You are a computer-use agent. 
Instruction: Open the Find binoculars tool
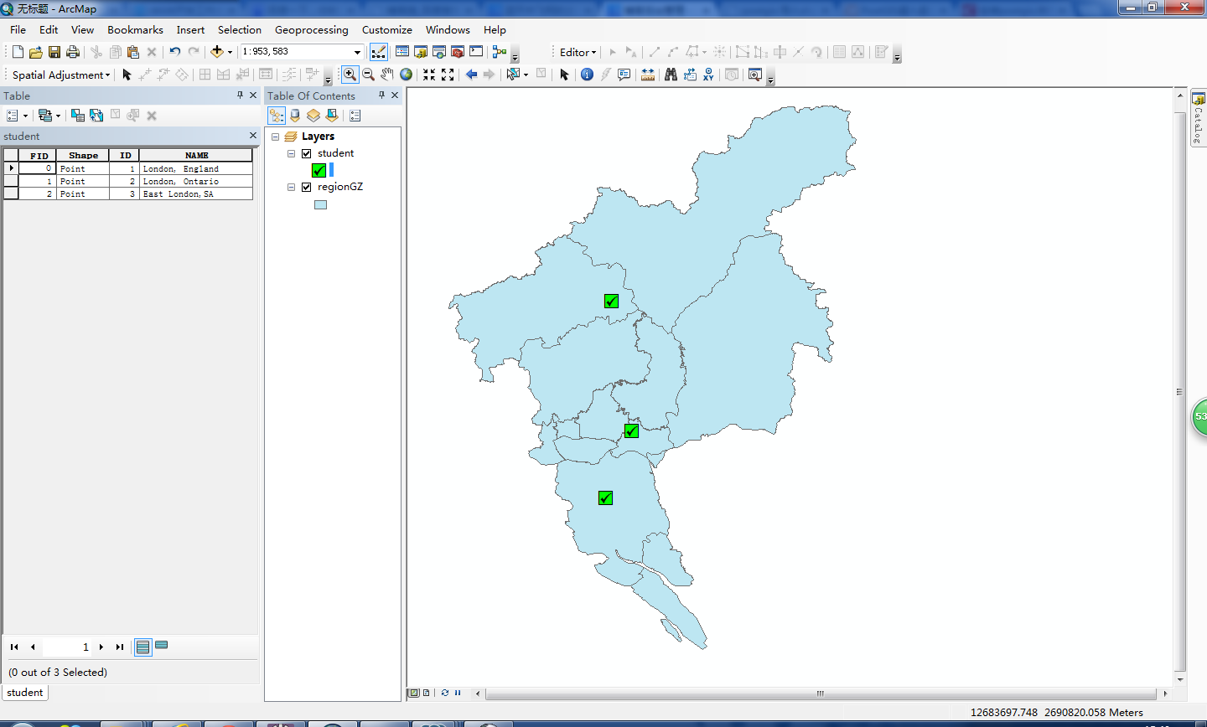point(671,75)
